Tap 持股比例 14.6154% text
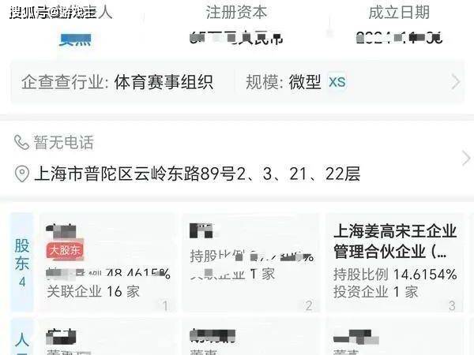Screen dimensions: 474x355 395,275
